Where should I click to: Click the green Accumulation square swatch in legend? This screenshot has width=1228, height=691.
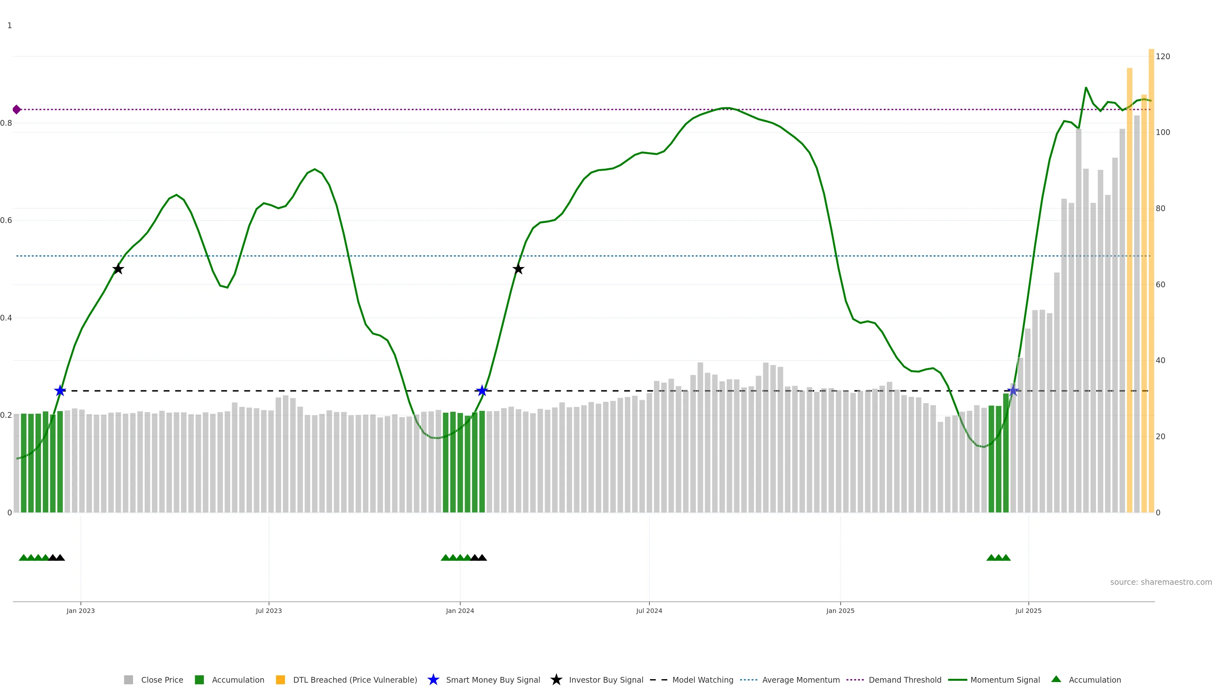(199, 680)
